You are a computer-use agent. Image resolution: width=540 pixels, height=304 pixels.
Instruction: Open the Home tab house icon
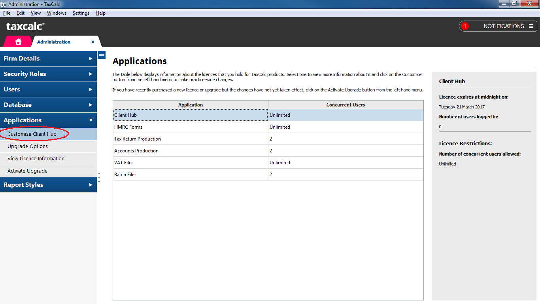18,42
